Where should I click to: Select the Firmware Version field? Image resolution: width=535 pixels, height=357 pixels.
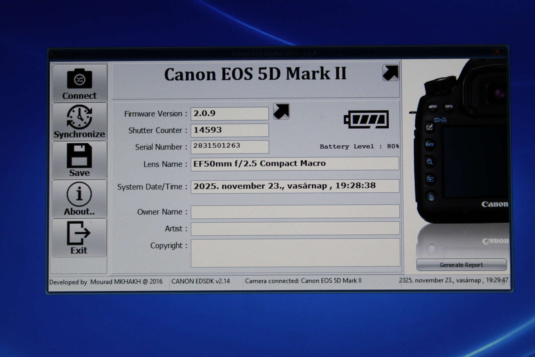(230, 114)
